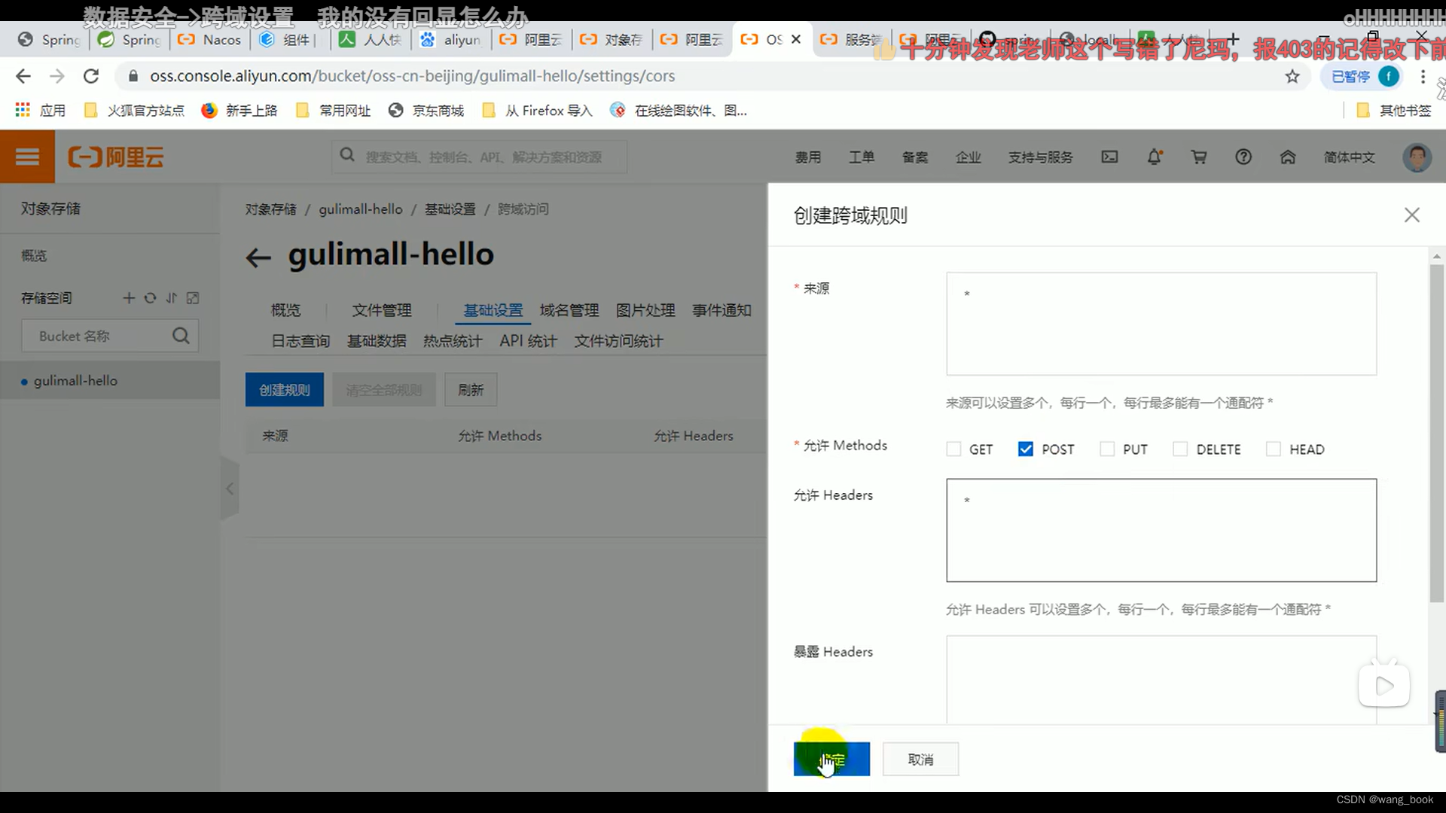
Task: Open the 简体中文 language selector
Action: (x=1349, y=157)
